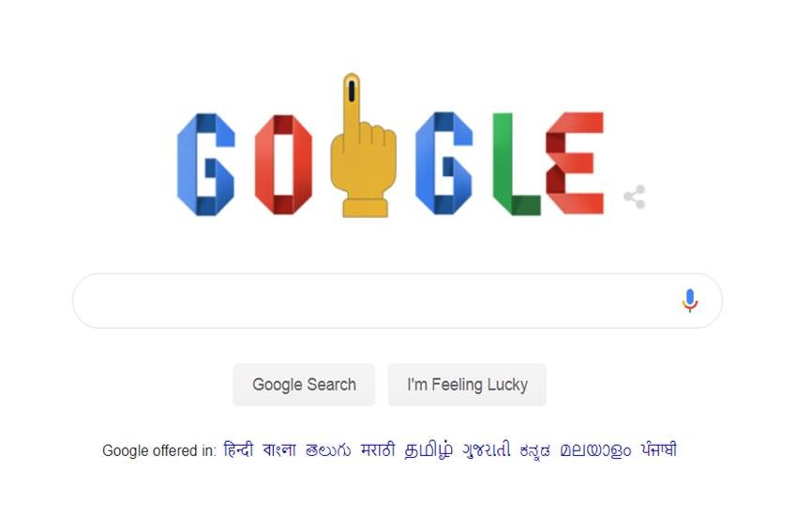Switch Google to हिन्दी language
The width and height of the screenshot is (797, 515).
pos(238,450)
